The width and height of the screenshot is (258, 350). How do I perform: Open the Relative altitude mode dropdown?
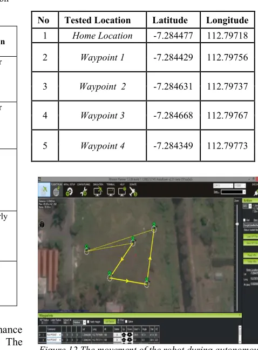[79, 322]
